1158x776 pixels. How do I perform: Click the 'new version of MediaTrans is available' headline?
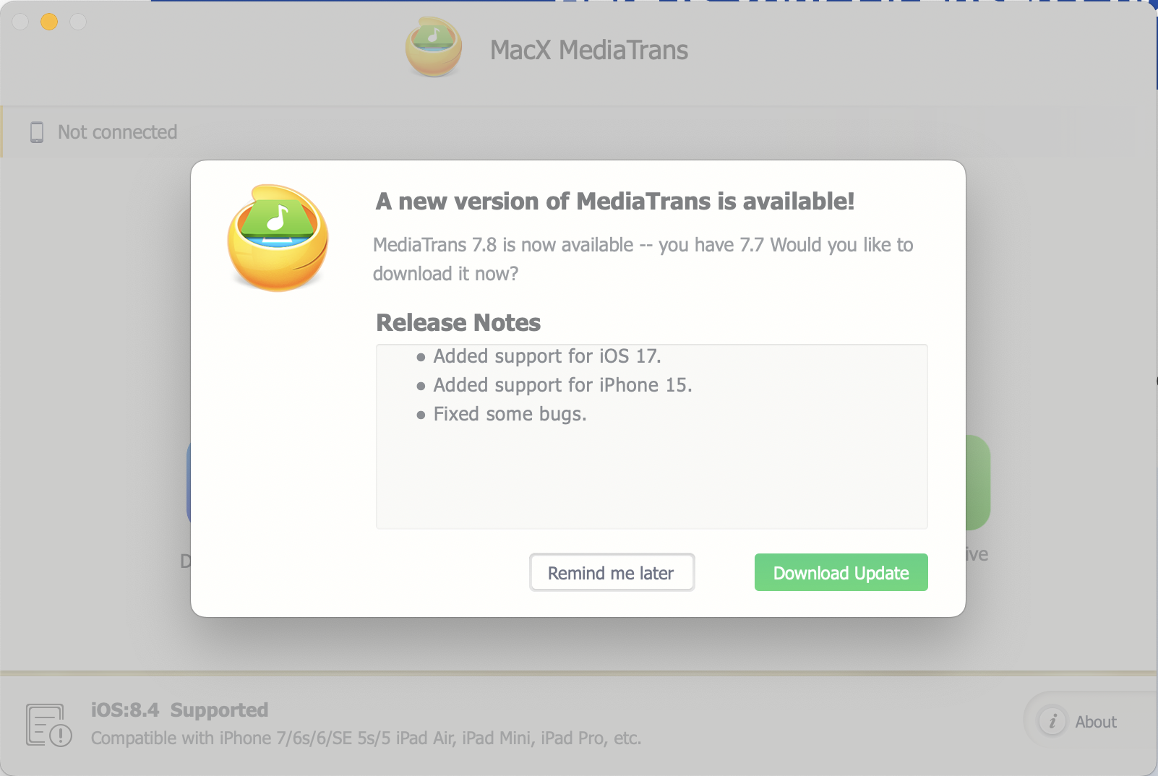pyautogui.click(x=614, y=202)
